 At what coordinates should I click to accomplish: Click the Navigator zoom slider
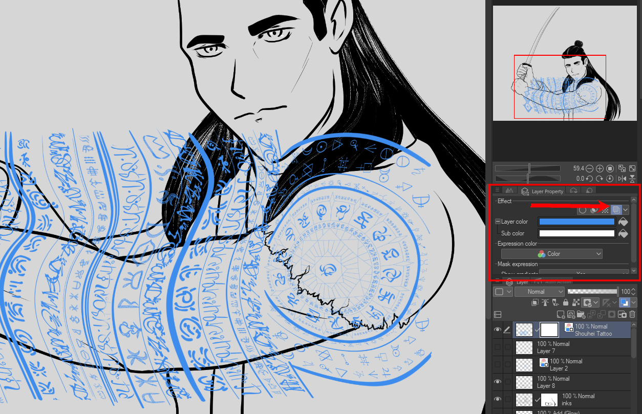527,168
